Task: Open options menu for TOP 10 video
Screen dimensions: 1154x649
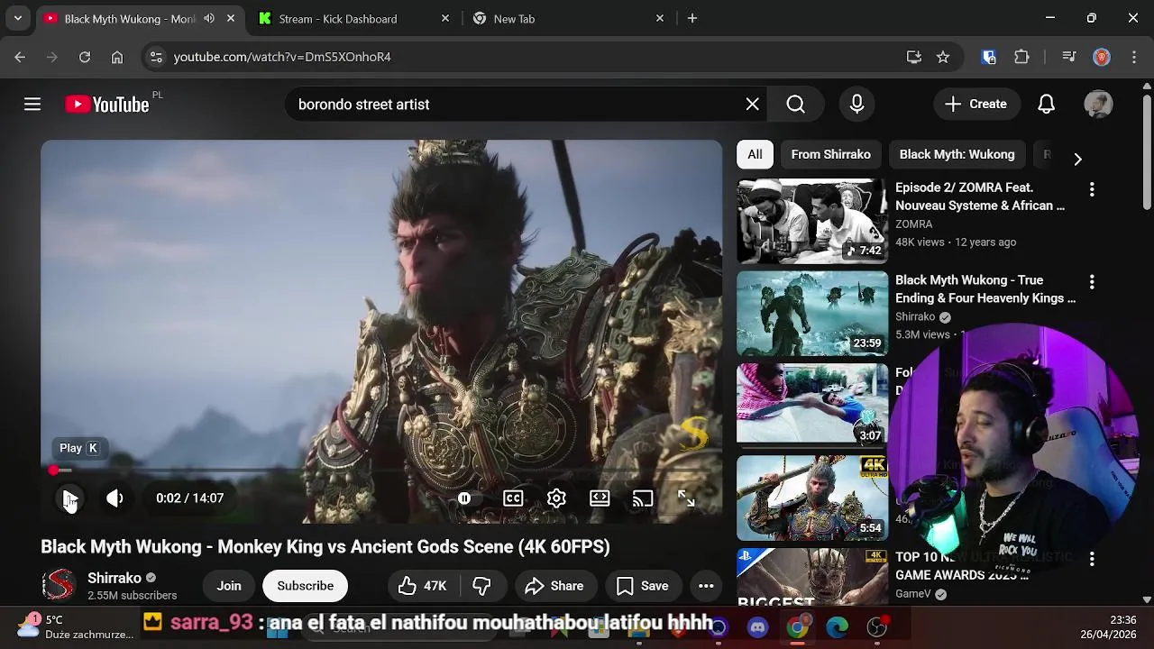Action: pyautogui.click(x=1092, y=559)
